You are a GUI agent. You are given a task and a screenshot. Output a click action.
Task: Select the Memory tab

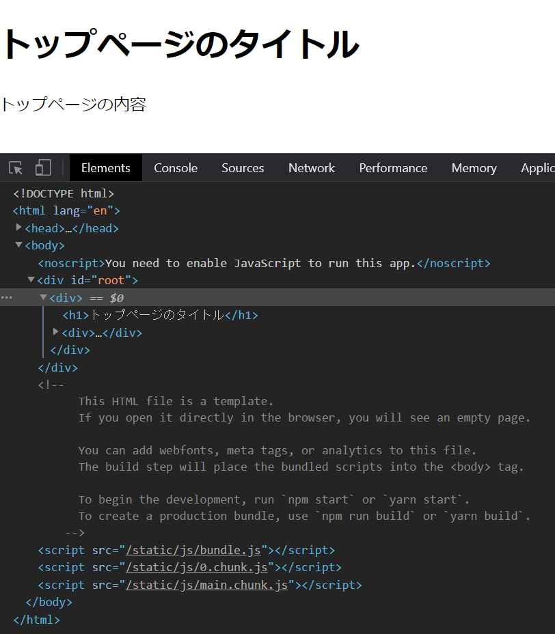click(x=474, y=167)
